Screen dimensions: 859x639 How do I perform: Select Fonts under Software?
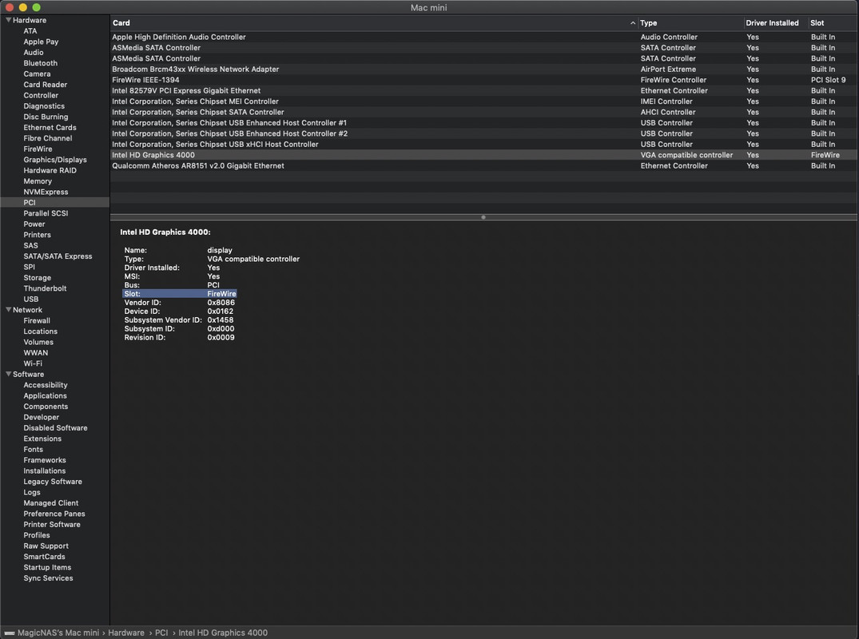33,450
